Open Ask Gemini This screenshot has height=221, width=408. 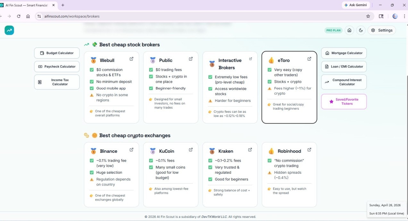coord(356,5)
